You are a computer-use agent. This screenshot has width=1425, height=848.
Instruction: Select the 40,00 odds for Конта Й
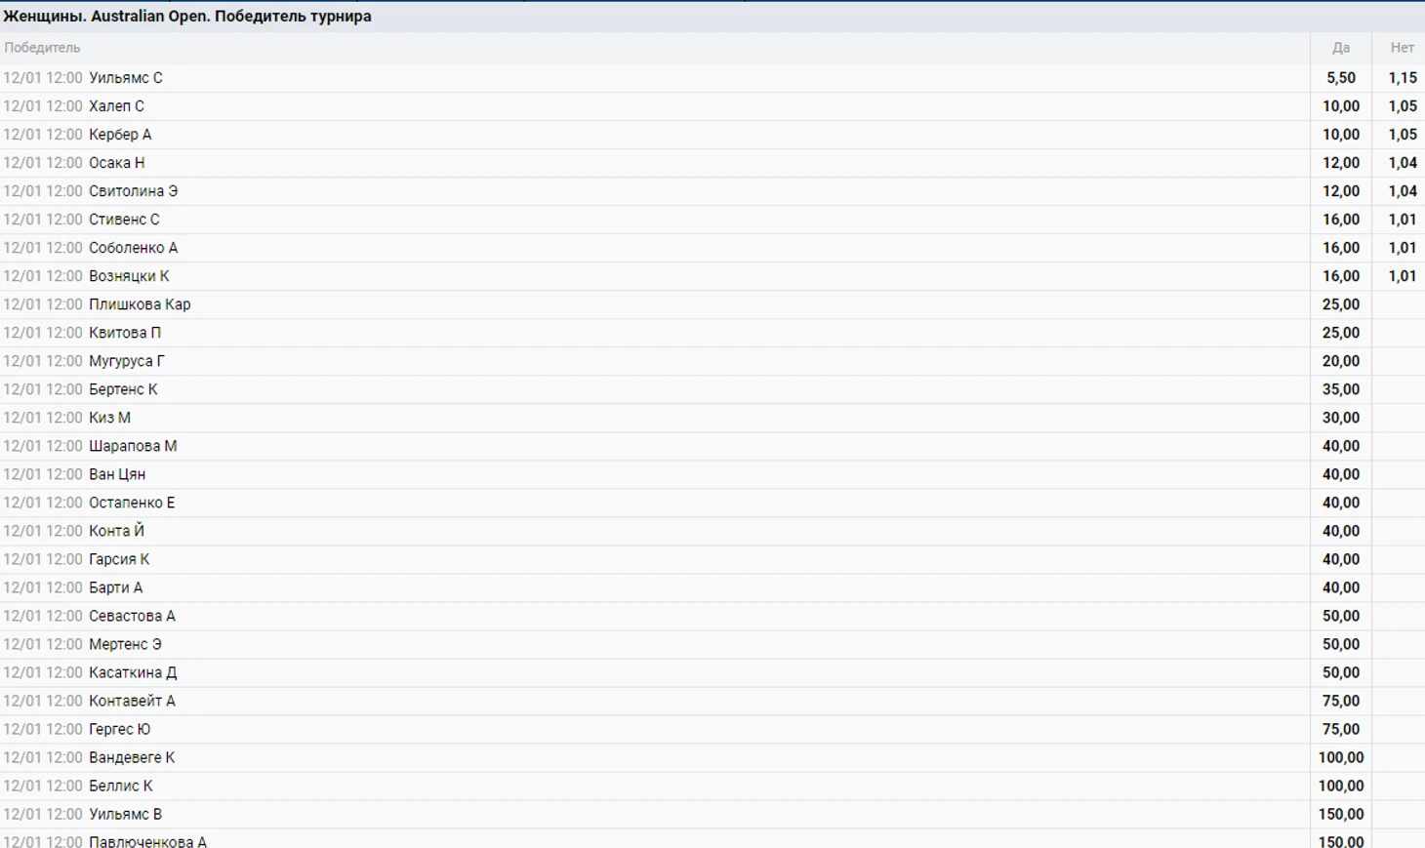click(x=1340, y=531)
